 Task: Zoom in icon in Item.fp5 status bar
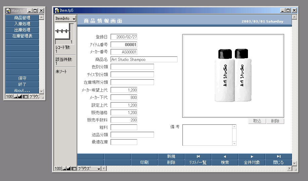(68, 169)
